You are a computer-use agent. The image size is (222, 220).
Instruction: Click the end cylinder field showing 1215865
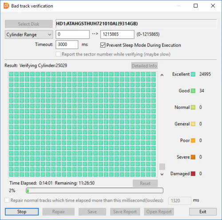point(117,35)
